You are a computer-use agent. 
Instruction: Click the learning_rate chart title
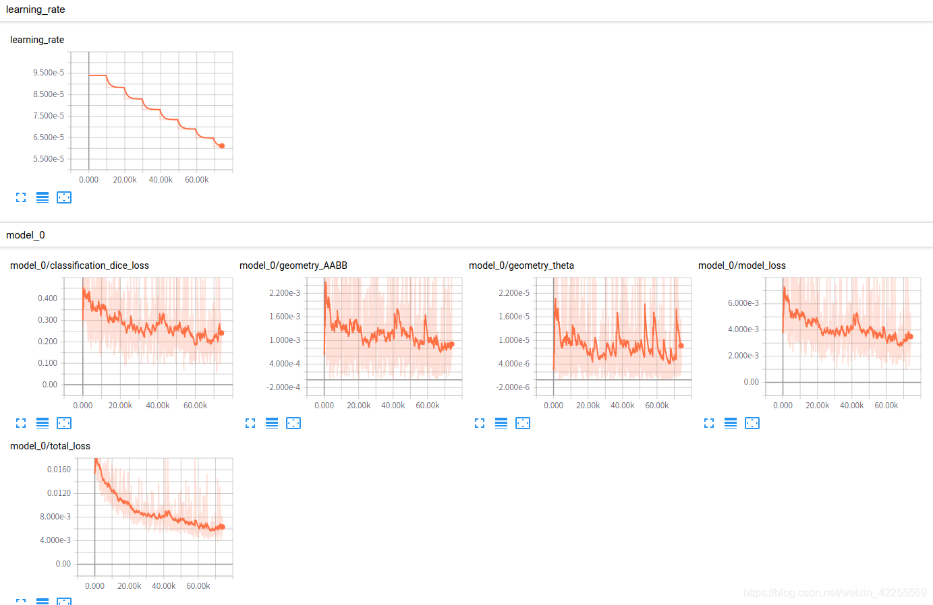(x=37, y=40)
